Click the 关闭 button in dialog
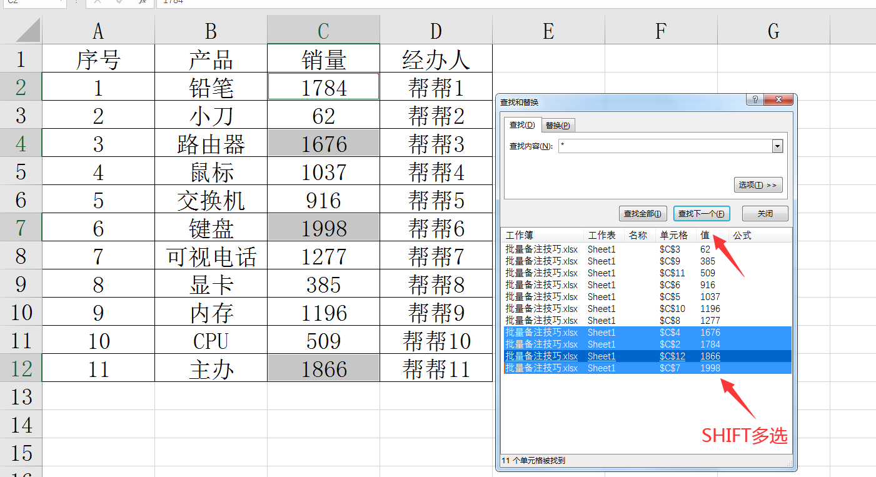 (x=765, y=214)
